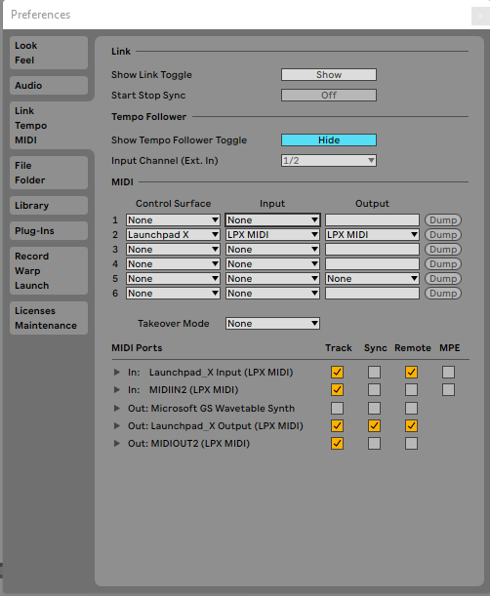
Task: Expand Out: Microsoft GS Wavetable Synth port
Action: click(117, 409)
